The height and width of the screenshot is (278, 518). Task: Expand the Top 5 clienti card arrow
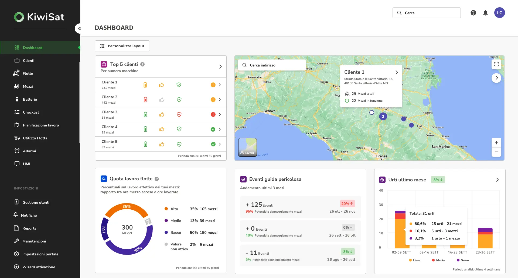[220, 67]
